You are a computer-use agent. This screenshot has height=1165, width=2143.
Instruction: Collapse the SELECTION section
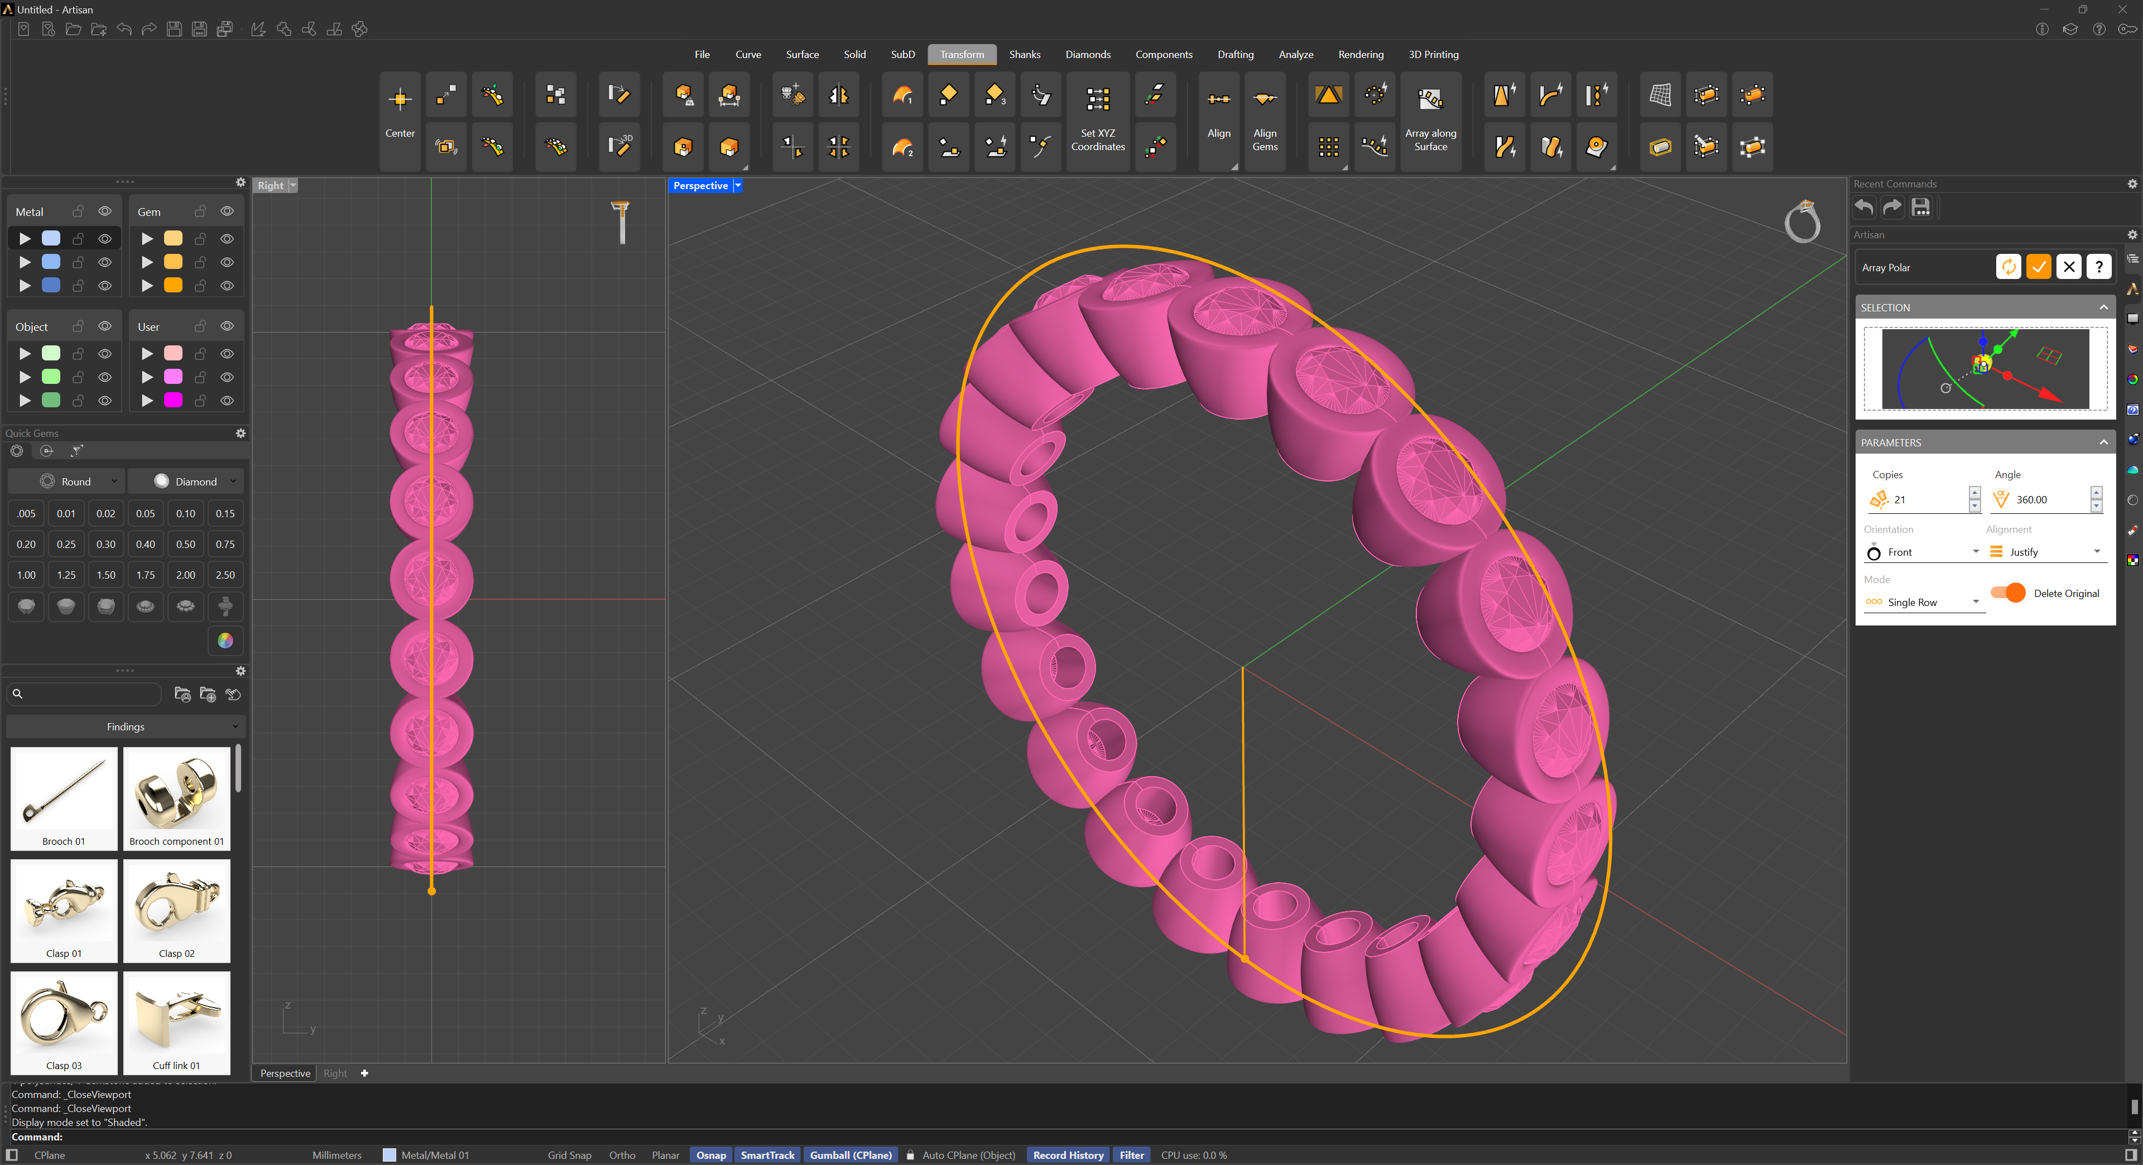click(2103, 307)
